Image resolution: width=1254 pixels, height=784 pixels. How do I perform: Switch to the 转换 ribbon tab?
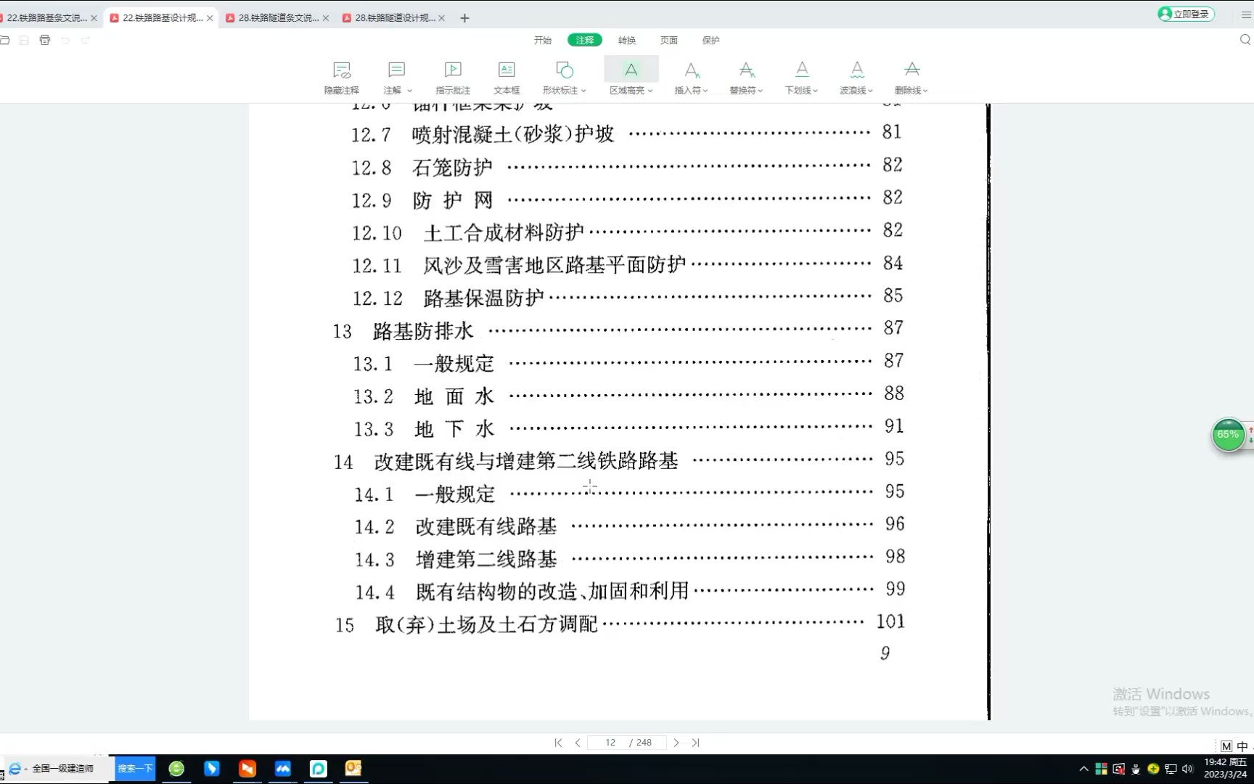[627, 40]
